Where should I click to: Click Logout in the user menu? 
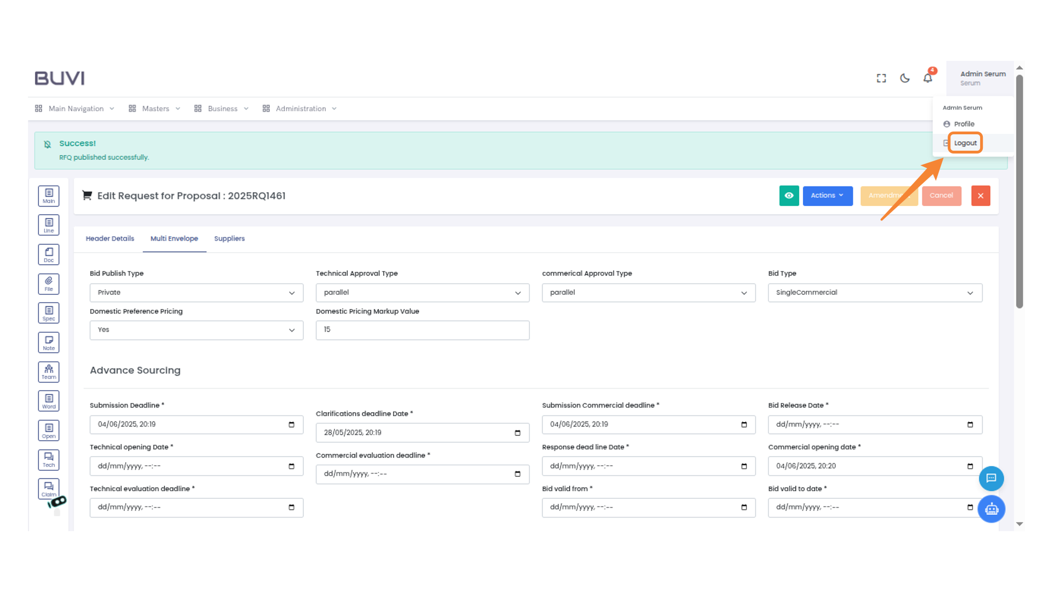[x=965, y=143]
